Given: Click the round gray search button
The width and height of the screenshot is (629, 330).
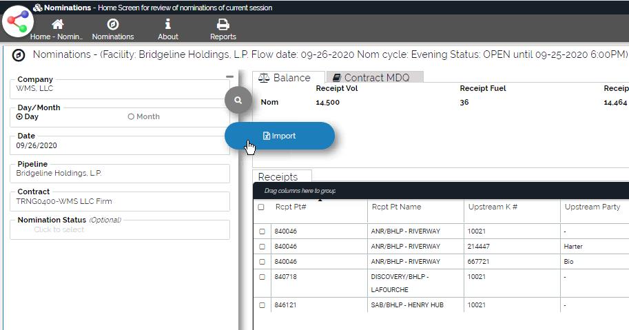Looking at the screenshot, I should [x=238, y=101].
